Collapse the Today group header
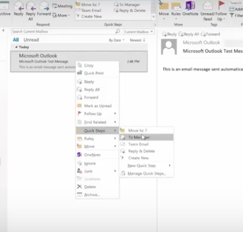The height and width of the screenshot is (232, 243). (x=16, y=47)
